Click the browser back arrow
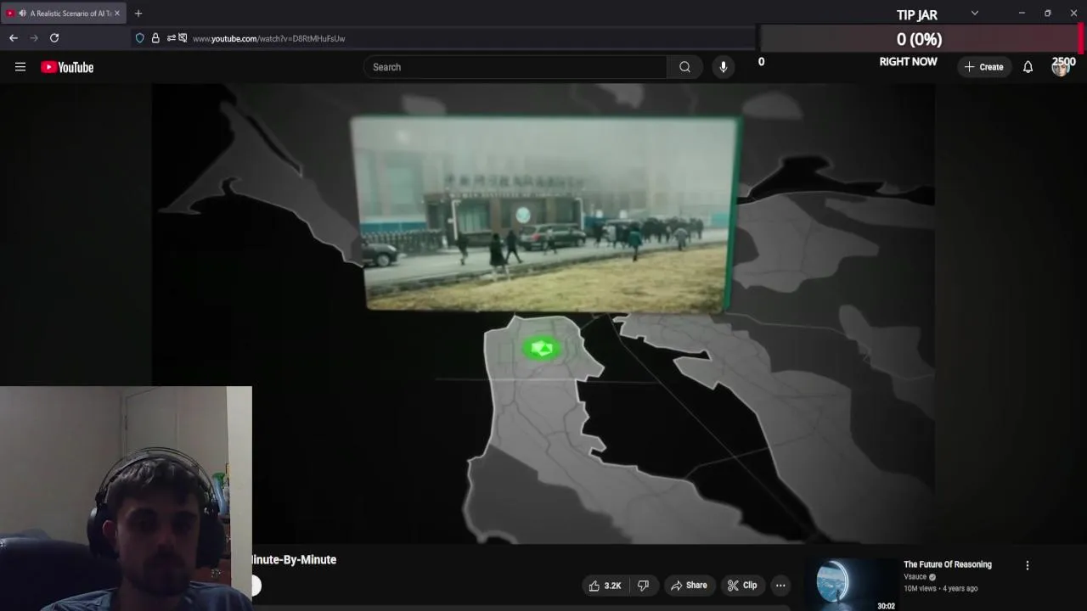The width and height of the screenshot is (1087, 611). 14,38
